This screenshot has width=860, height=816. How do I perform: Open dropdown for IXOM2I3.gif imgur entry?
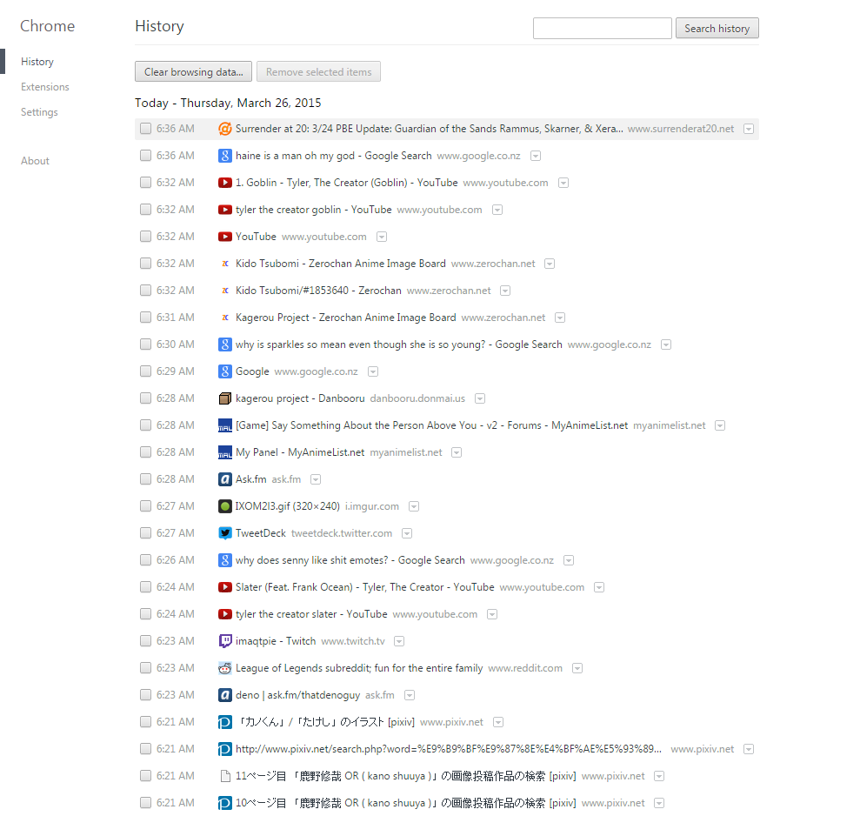(414, 506)
